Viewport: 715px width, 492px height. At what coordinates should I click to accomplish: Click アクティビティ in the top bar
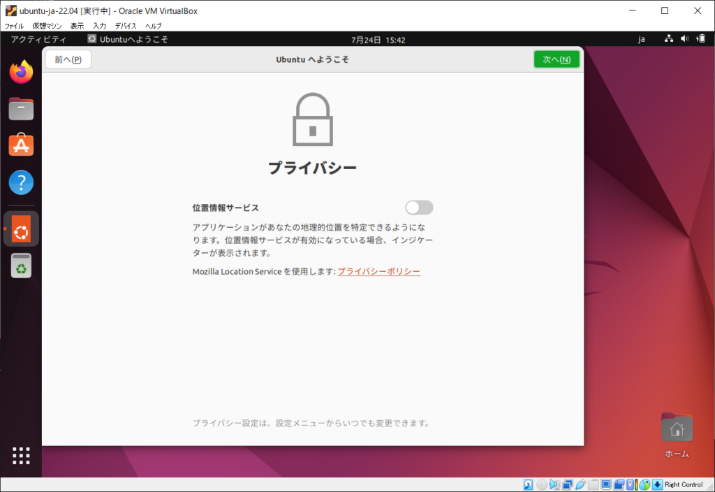(x=38, y=39)
